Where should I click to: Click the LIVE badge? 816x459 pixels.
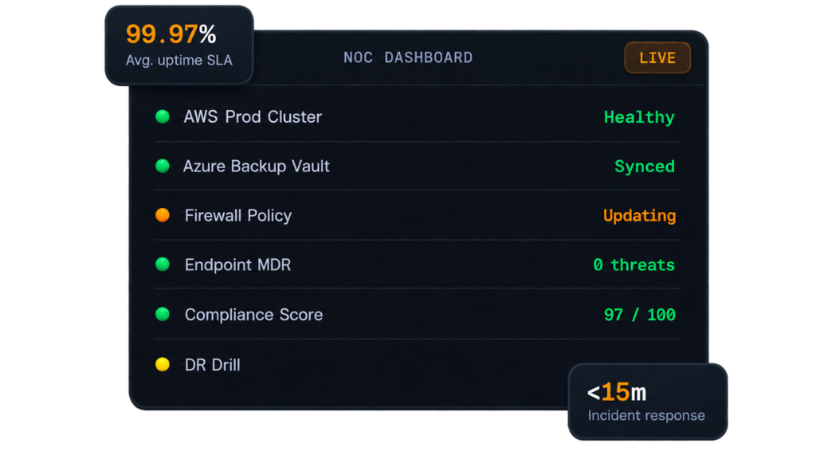(657, 57)
